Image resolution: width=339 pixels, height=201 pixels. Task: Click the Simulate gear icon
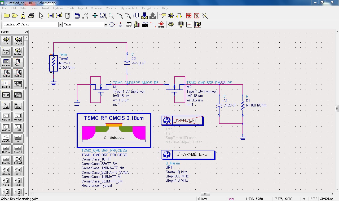pos(171,25)
